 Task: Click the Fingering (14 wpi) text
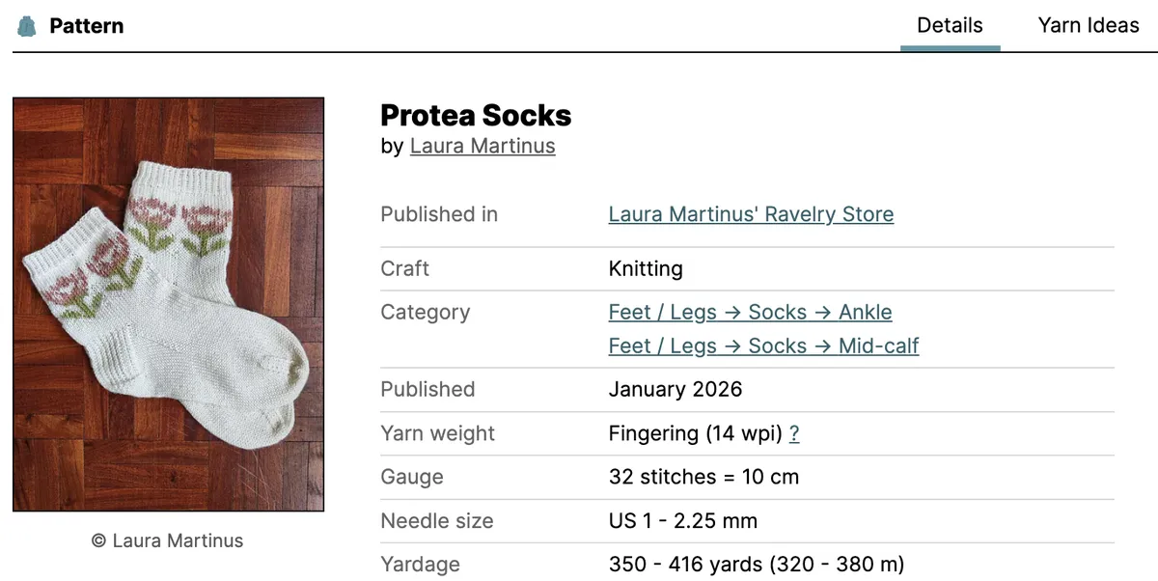(x=695, y=434)
